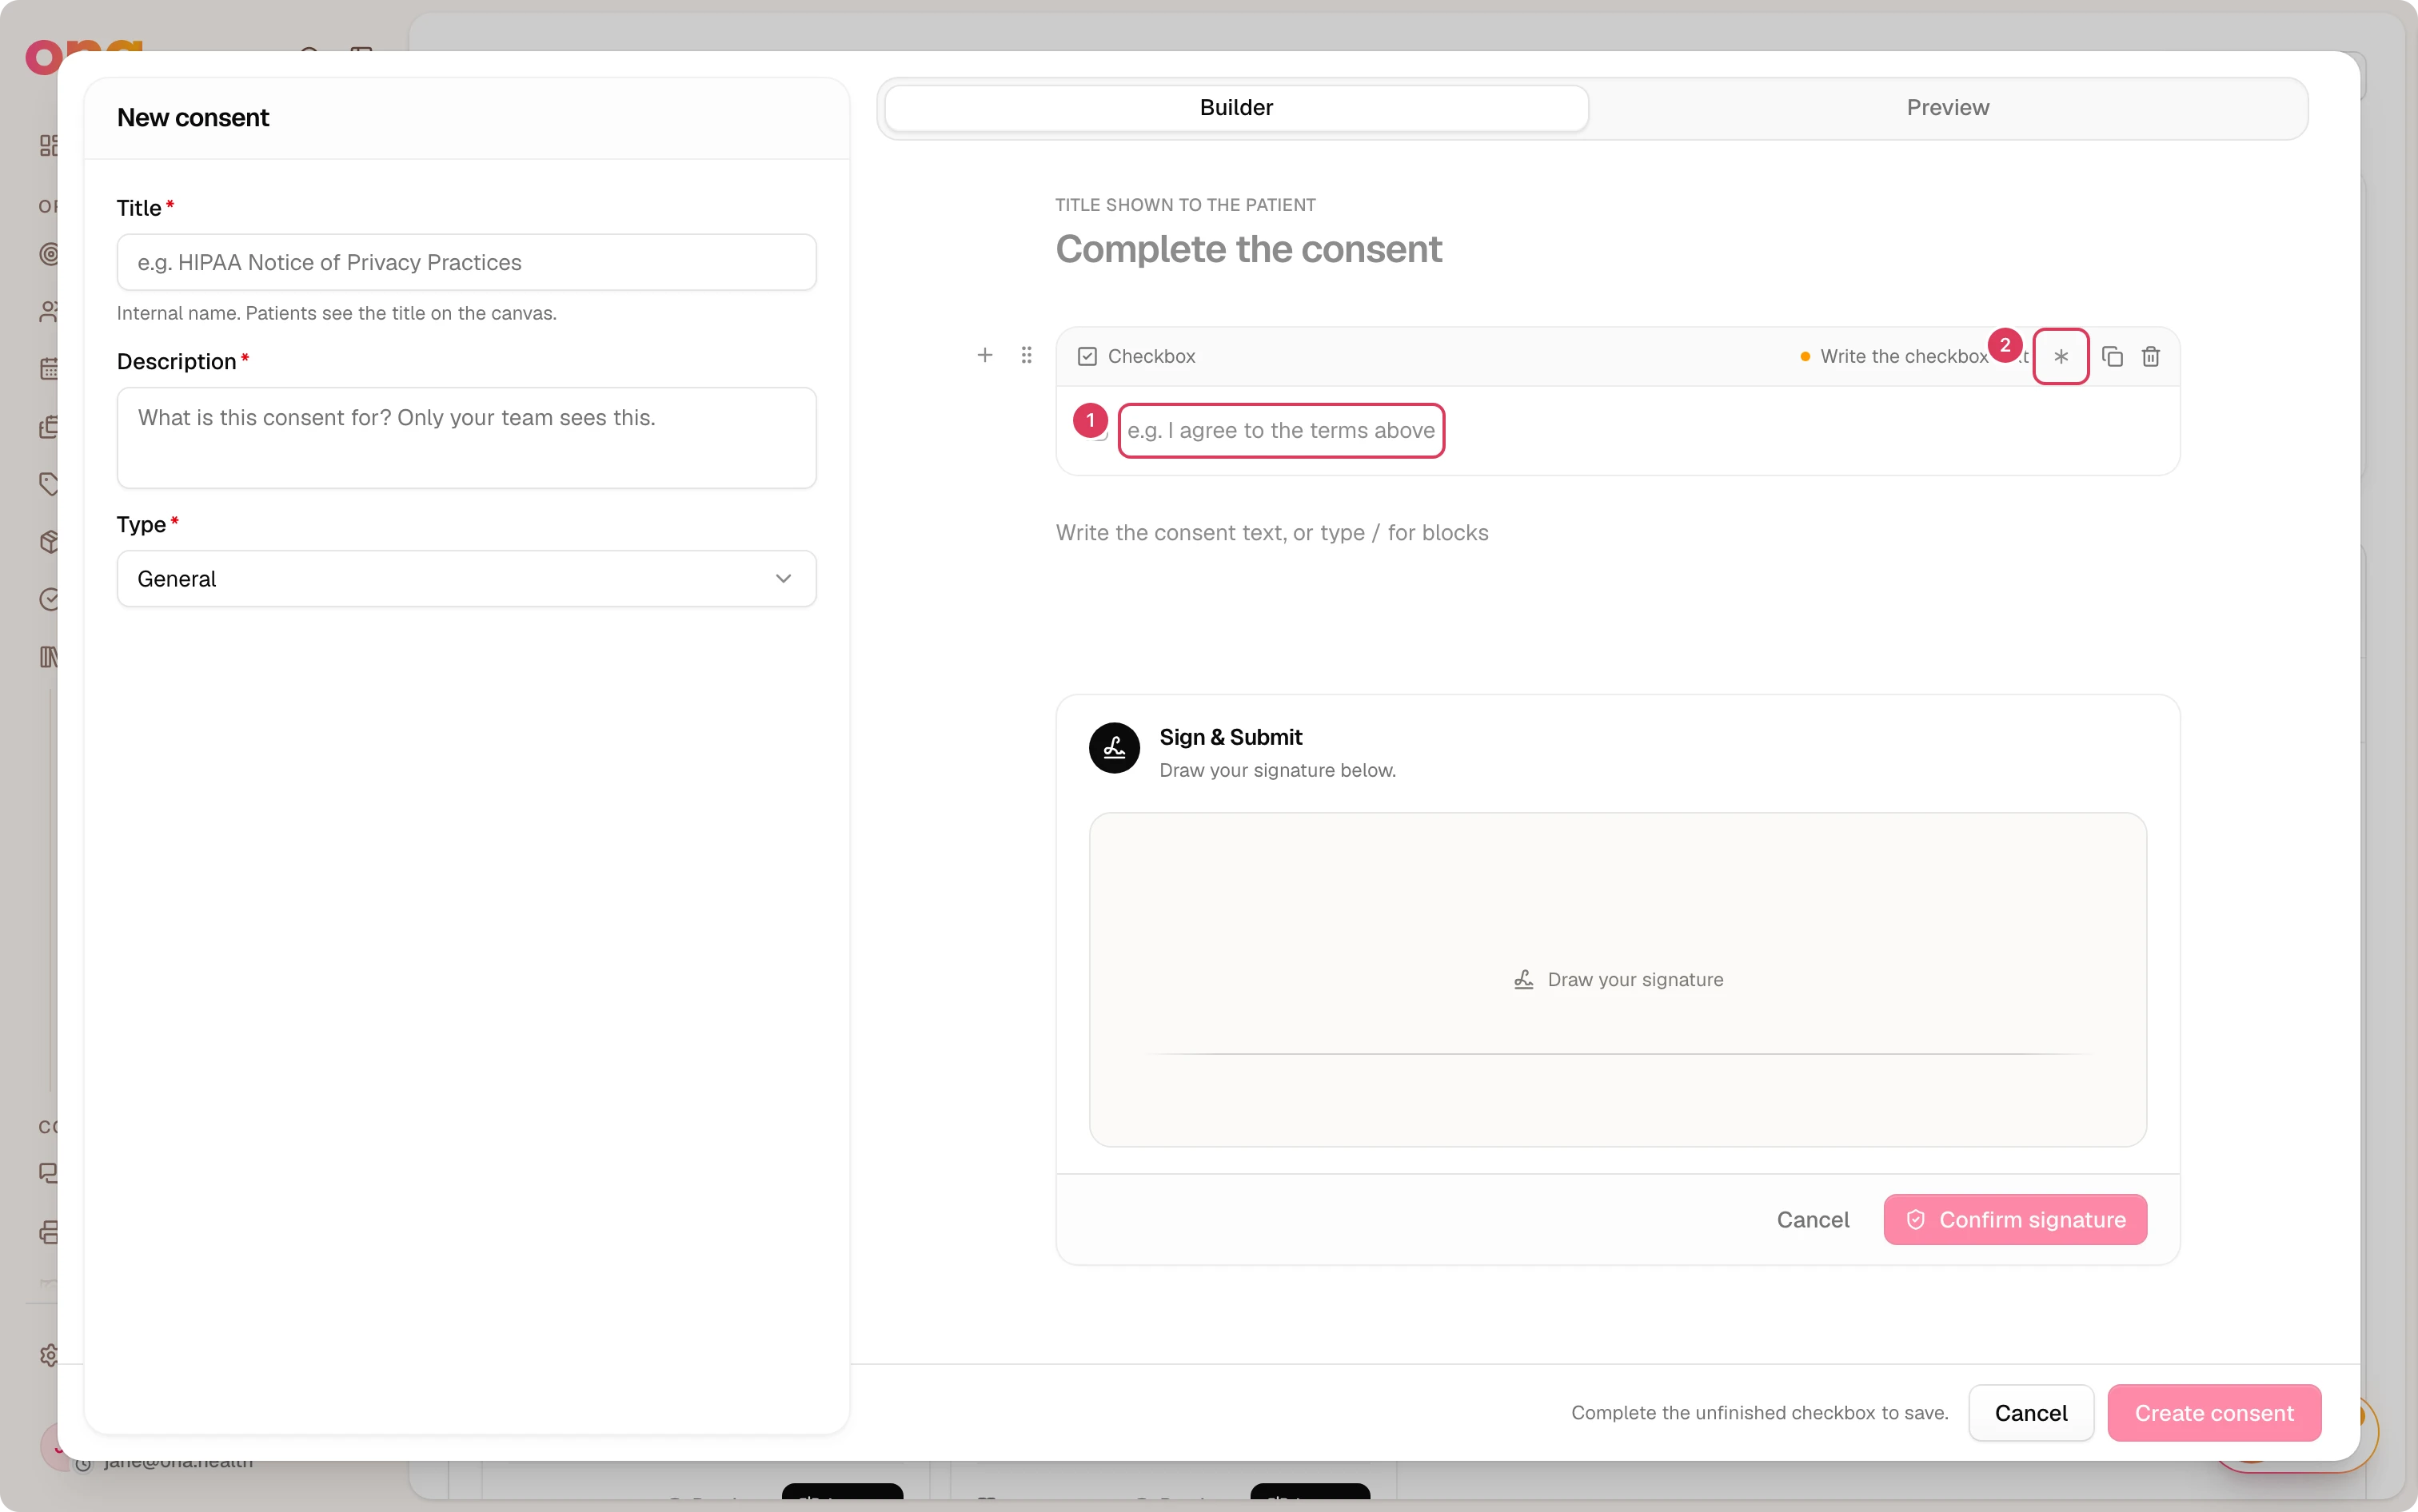Switch to the Preview tab
The height and width of the screenshot is (1512, 2418).
tap(1947, 107)
